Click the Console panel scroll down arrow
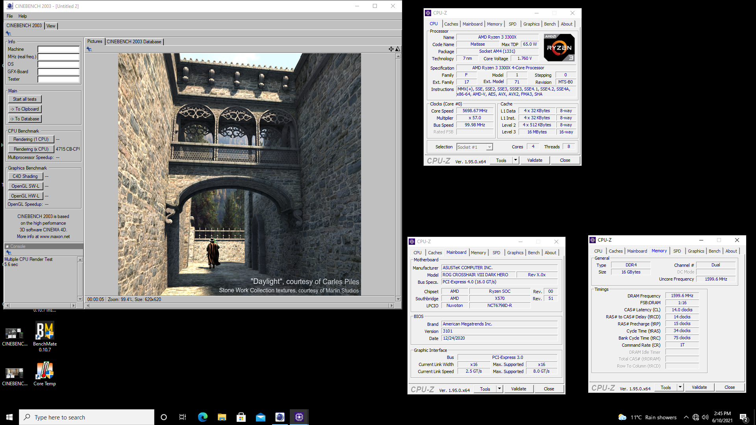 click(80, 299)
